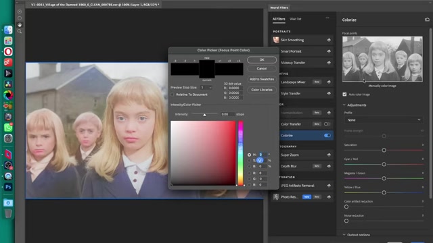Select the lower G green radio button
This screenshot has width=433, height=243.
(x=249, y=179)
